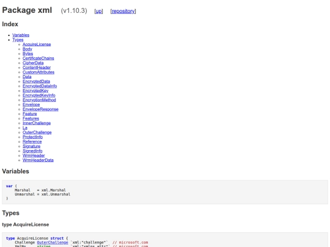Open the Reference type link

32,141
